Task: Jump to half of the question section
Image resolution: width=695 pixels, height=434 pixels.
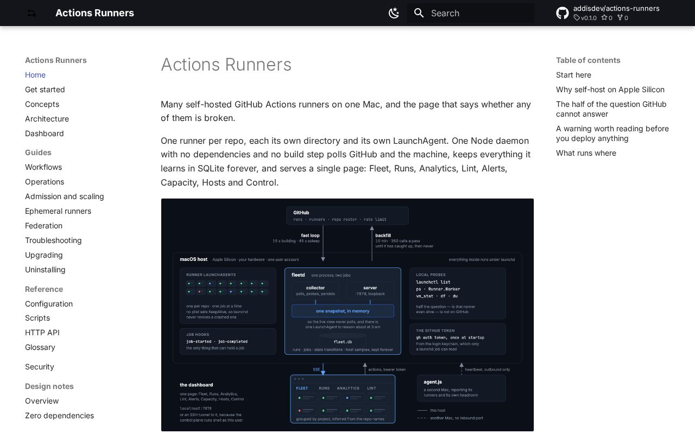Action: point(611,109)
